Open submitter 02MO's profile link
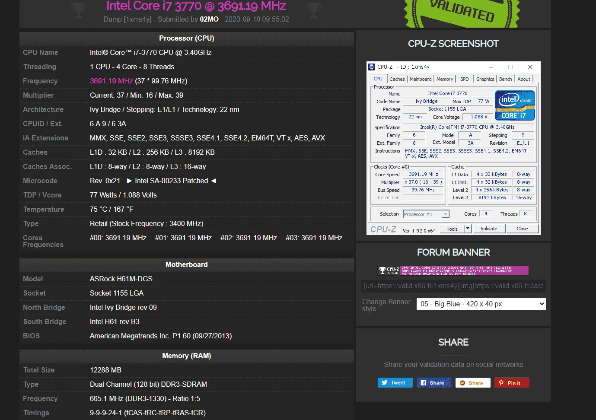The width and height of the screenshot is (596, 420). click(209, 19)
